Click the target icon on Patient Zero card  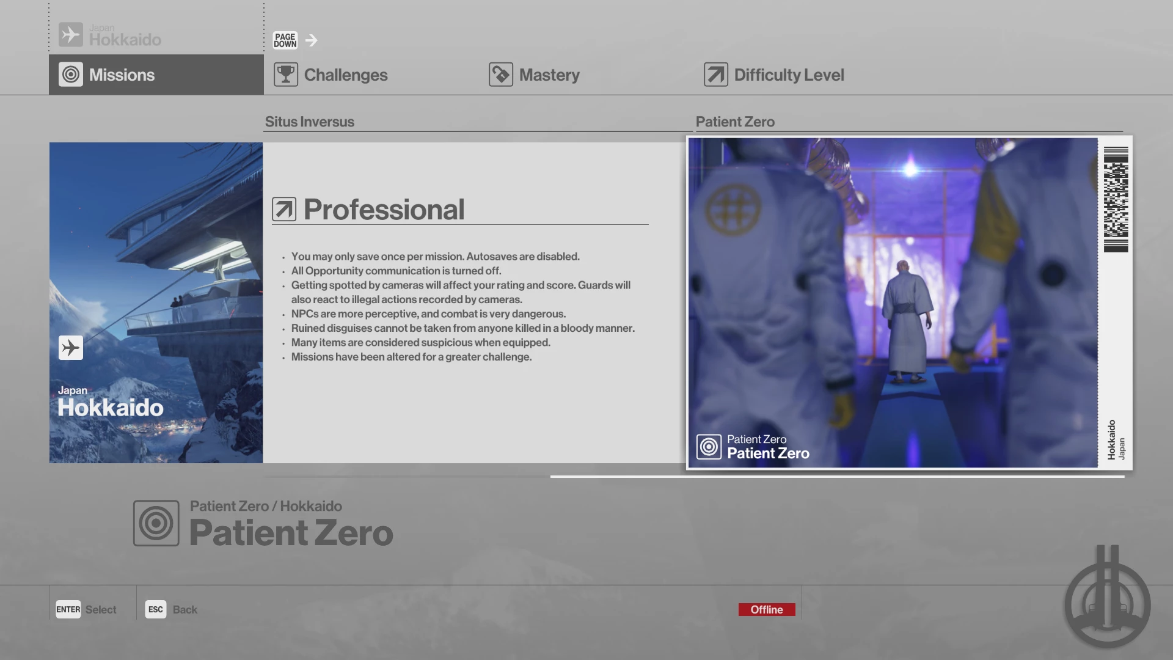[x=709, y=447]
